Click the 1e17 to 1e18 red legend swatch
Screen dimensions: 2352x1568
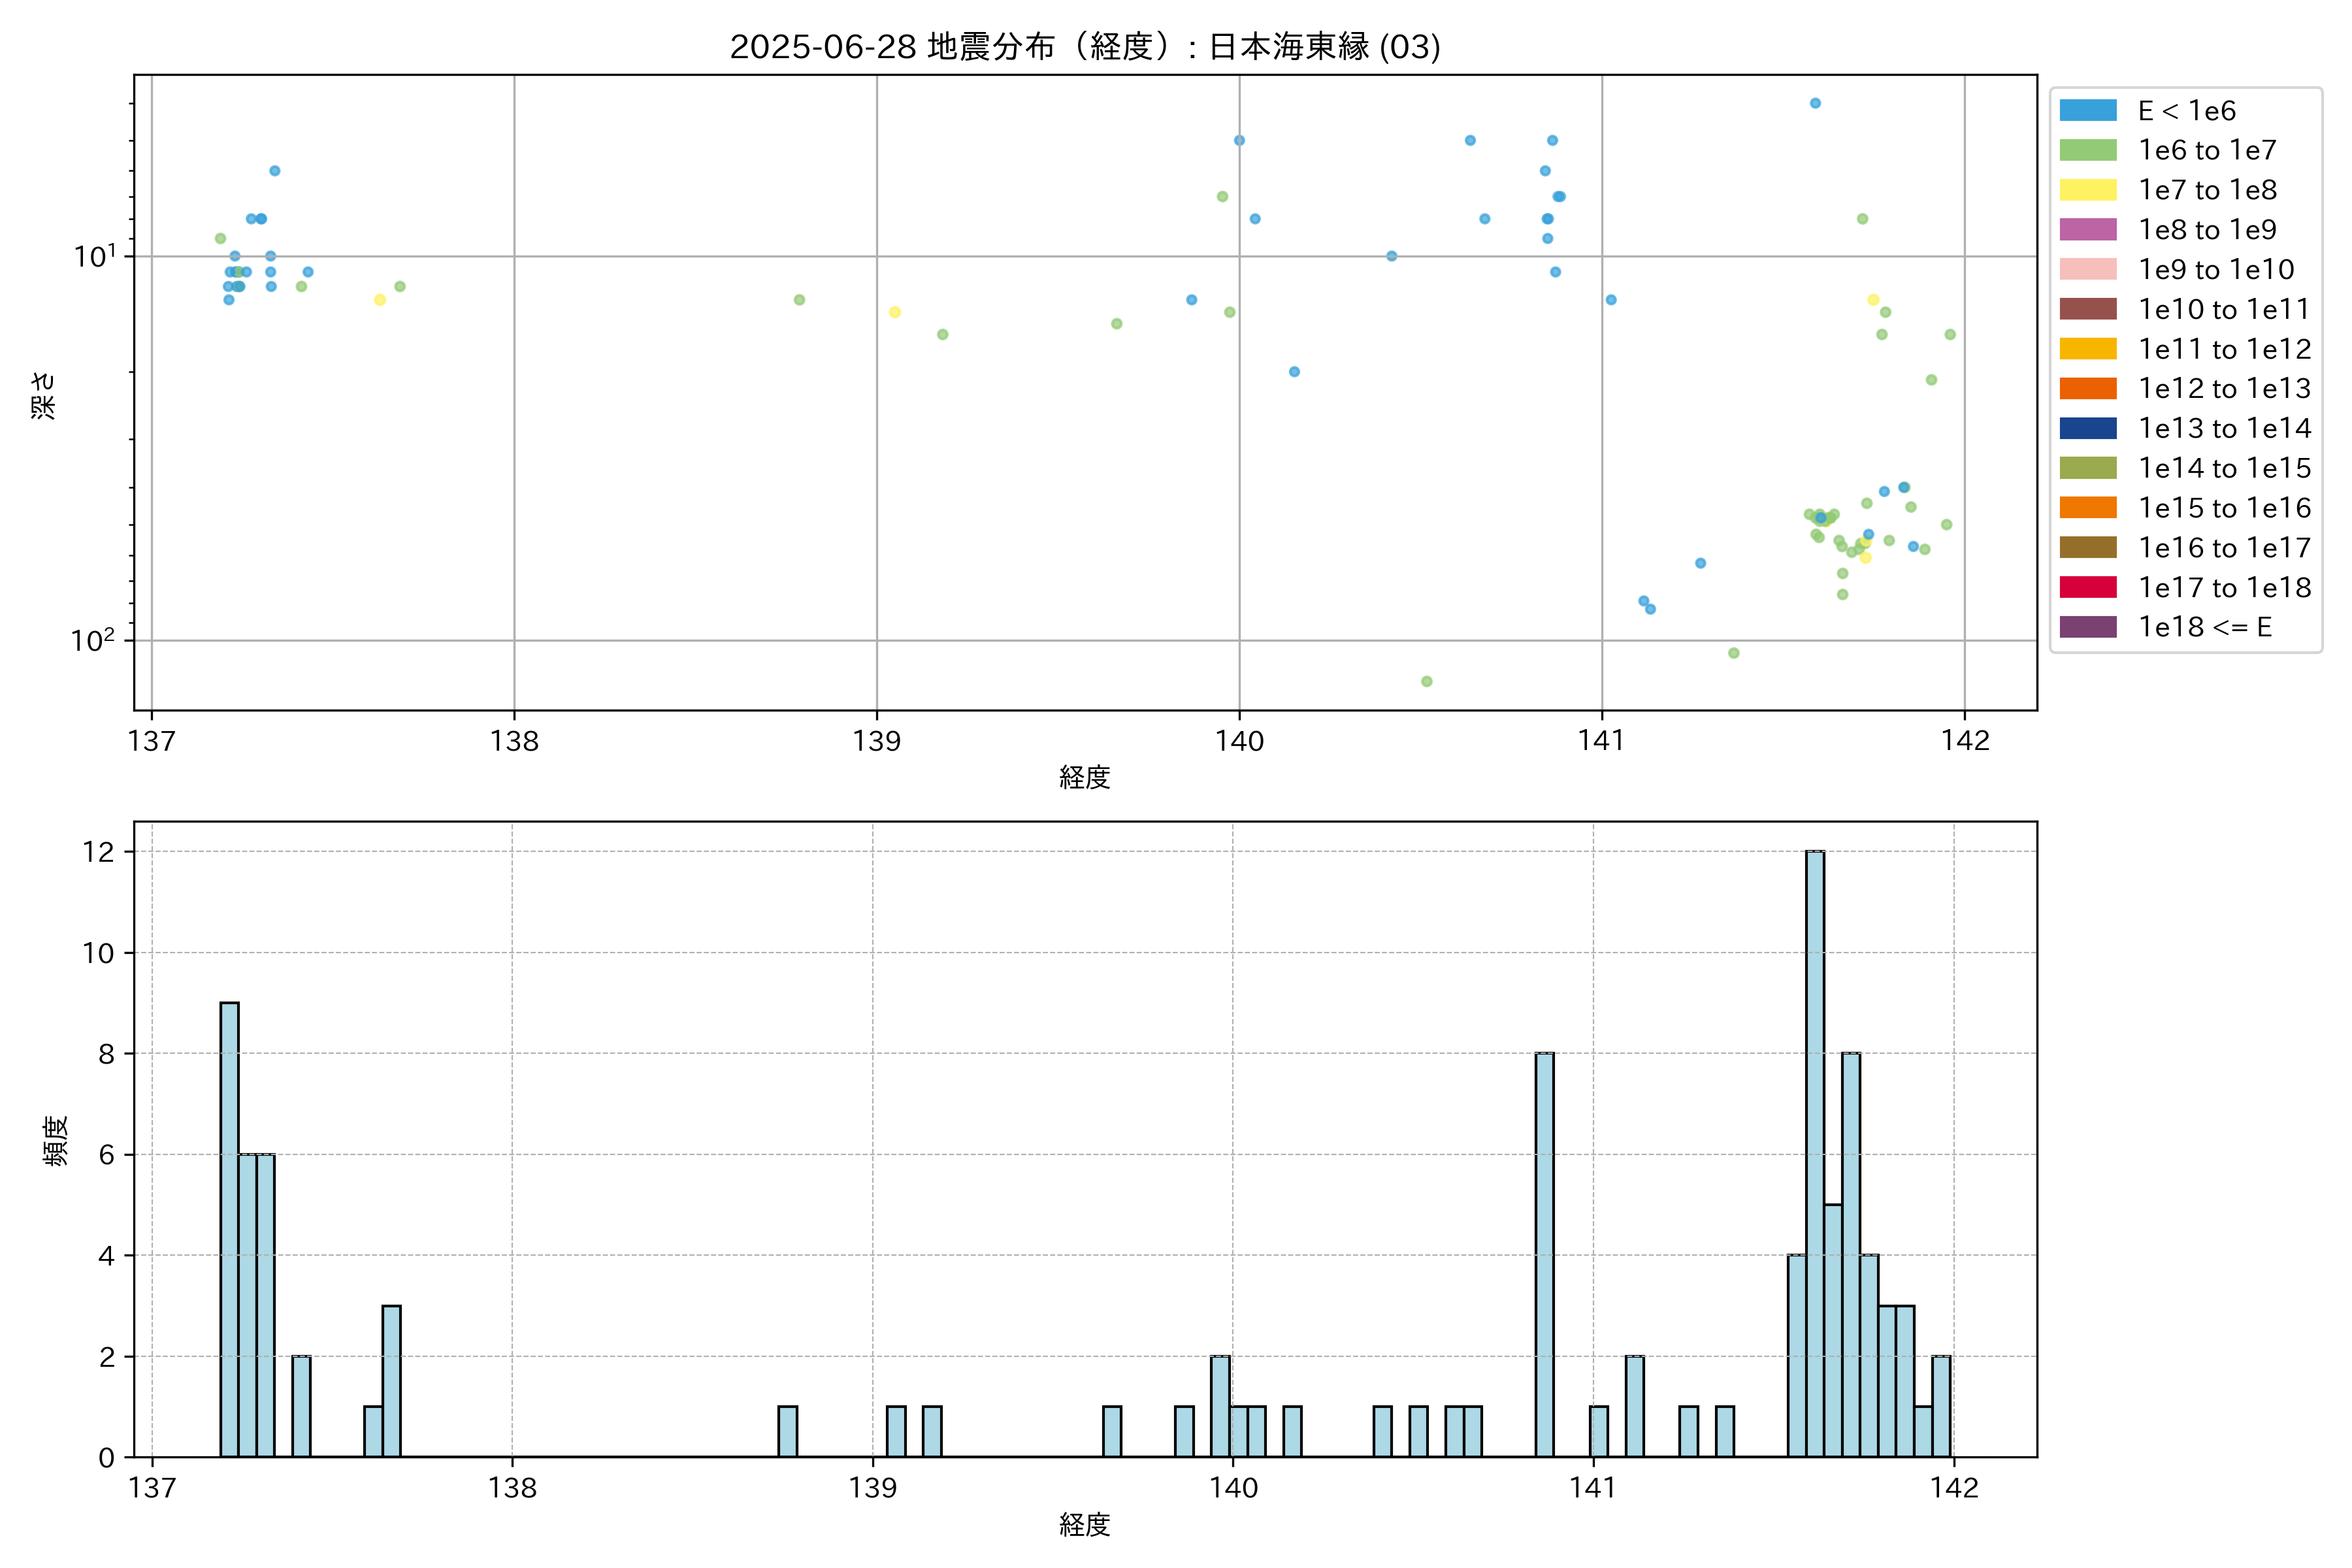tap(2087, 587)
